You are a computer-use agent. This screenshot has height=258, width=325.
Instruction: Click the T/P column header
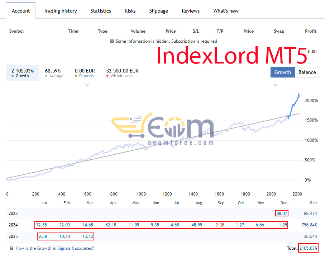pos(220,31)
